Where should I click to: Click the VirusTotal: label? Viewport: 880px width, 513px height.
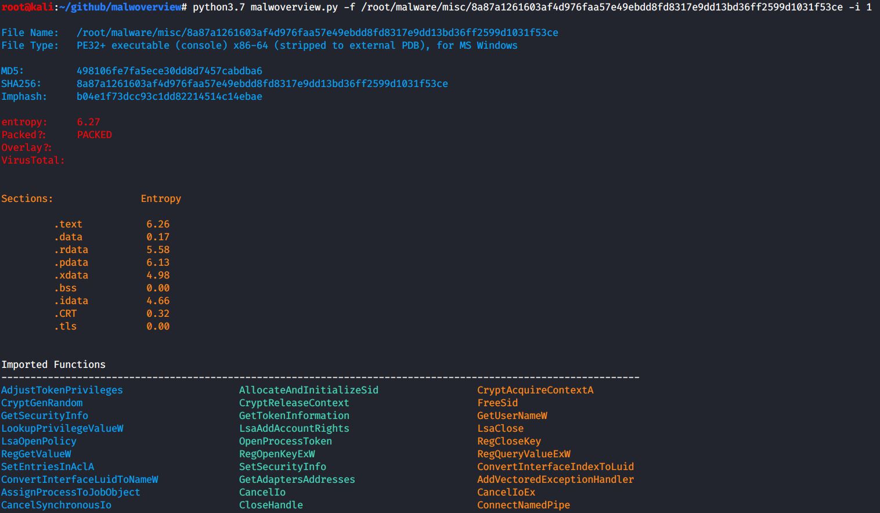point(33,160)
